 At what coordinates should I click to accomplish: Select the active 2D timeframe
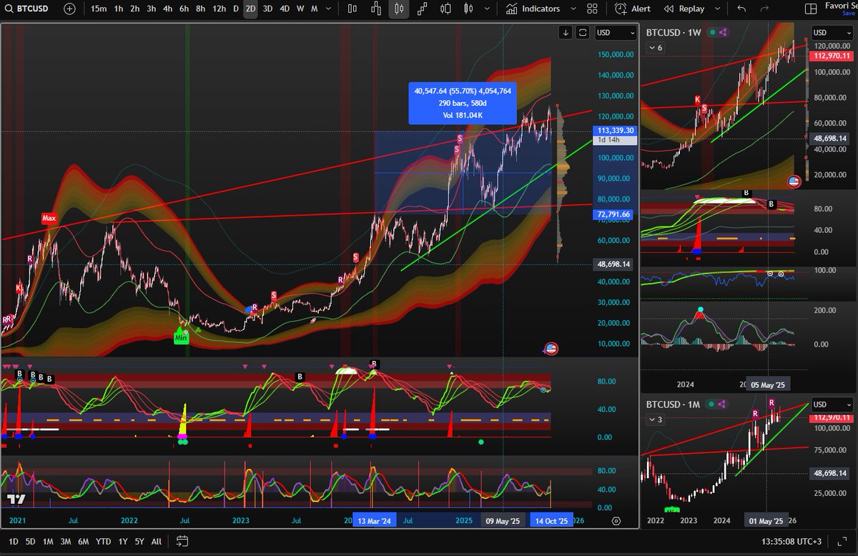click(250, 9)
